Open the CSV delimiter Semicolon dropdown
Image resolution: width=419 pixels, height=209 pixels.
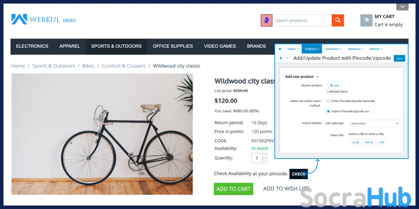(x=374, y=123)
